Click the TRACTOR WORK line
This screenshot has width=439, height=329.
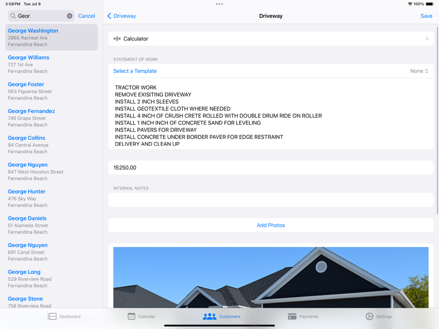click(x=136, y=88)
